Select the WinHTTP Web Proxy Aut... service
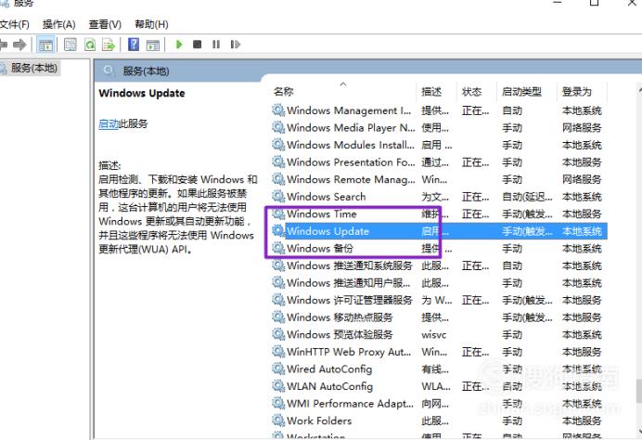 (x=439, y=352)
